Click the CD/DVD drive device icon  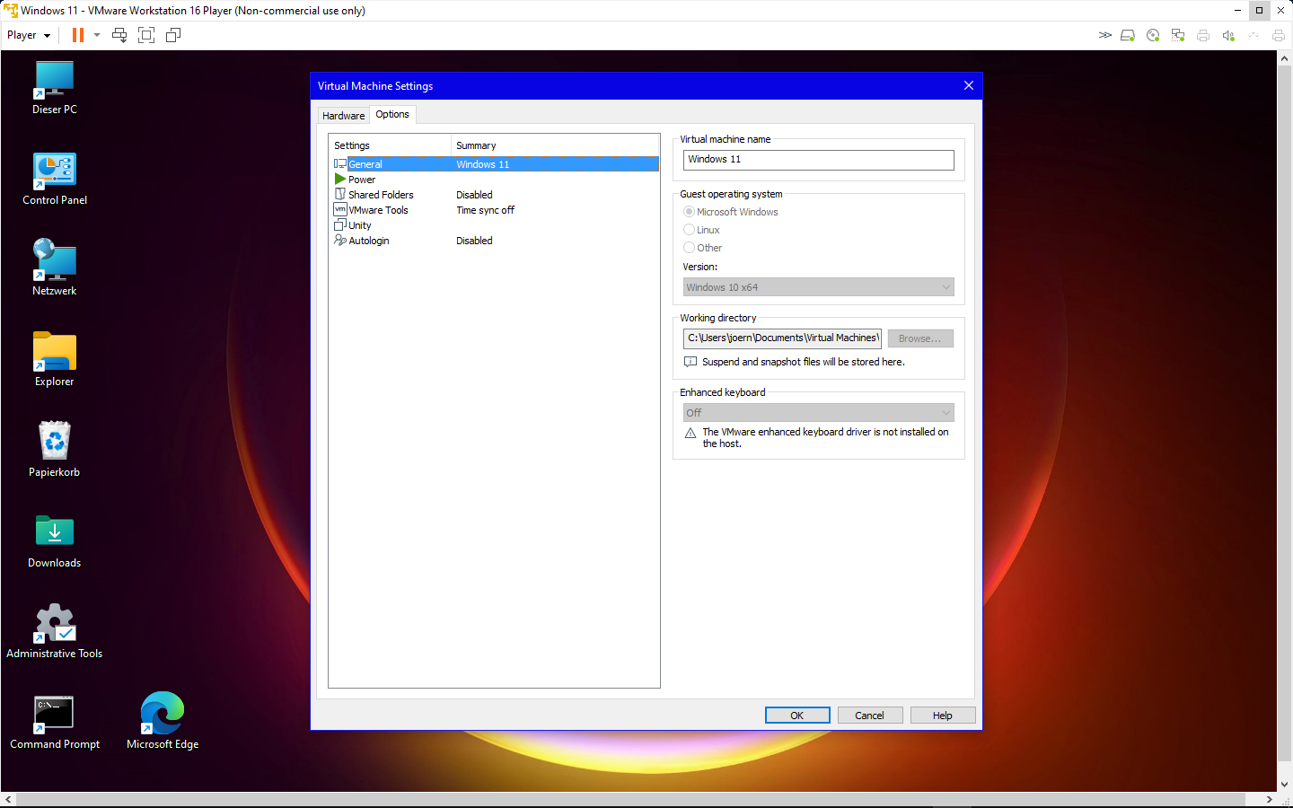tap(1153, 35)
